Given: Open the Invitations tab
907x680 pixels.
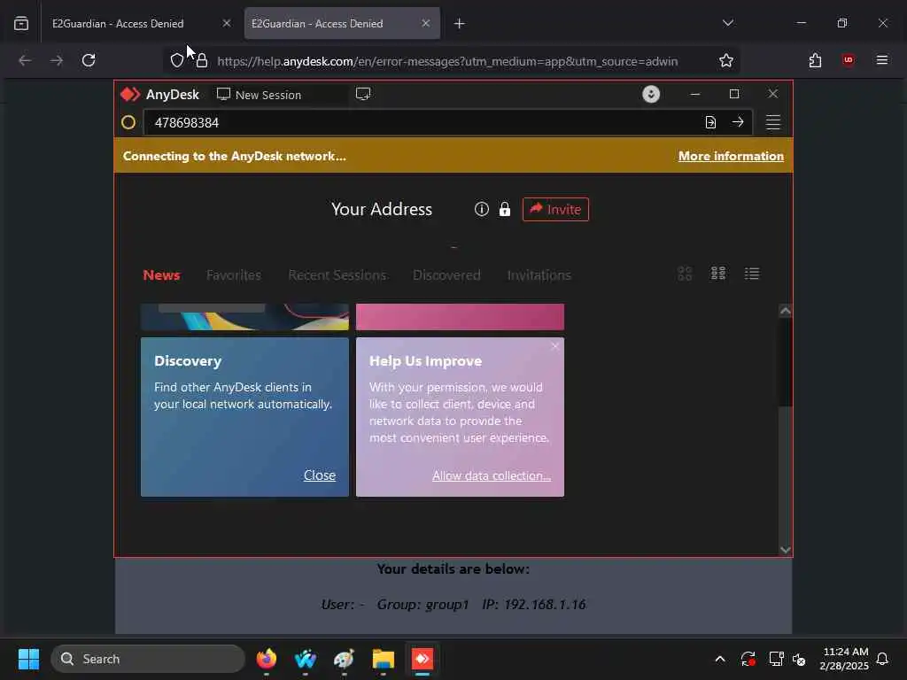Looking at the screenshot, I should (x=539, y=275).
